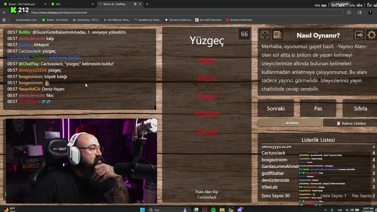This screenshot has width=377, height=212.
Task: Click YasarAMCA's Deniz Hıyarı chat message
Action: (x=36, y=89)
